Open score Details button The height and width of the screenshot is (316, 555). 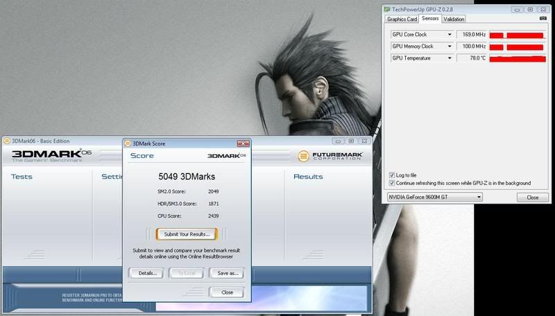147,273
